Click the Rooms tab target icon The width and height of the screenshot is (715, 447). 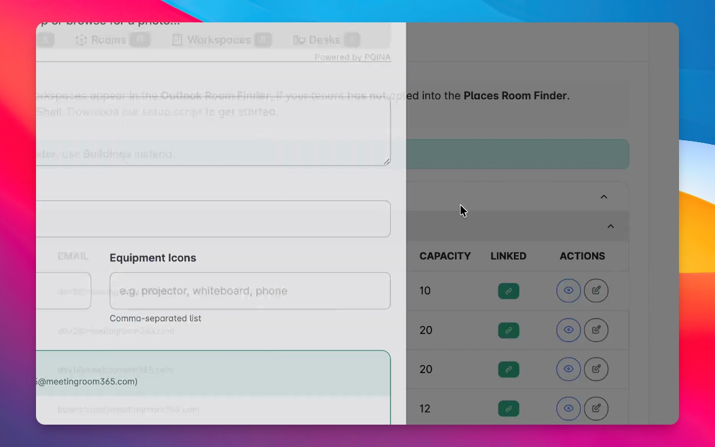(81, 40)
